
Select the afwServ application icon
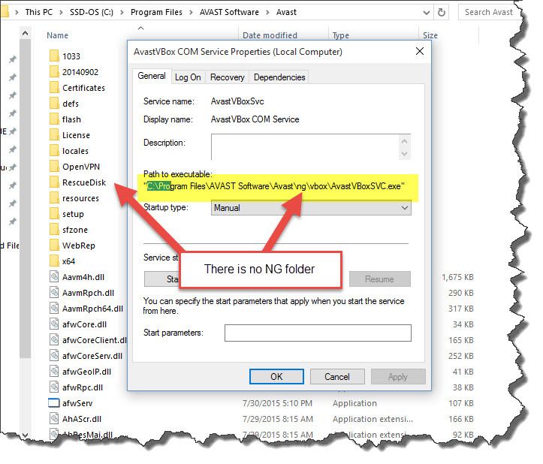click(54, 403)
